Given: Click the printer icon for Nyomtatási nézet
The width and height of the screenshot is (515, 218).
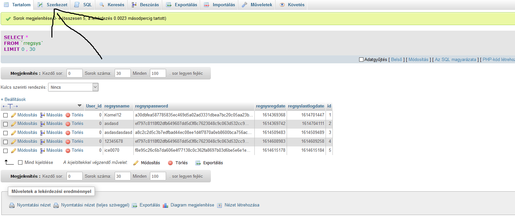Looking at the screenshot, I should (x=12, y=205).
